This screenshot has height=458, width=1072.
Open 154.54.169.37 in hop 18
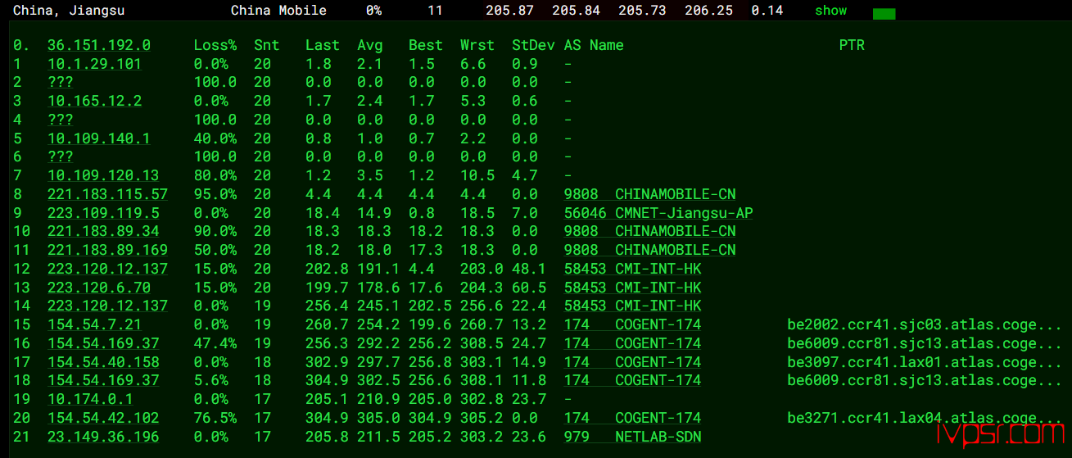(x=103, y=380)
